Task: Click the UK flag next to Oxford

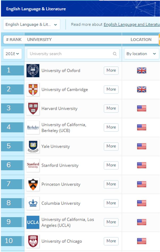Action: click(142, 71)
